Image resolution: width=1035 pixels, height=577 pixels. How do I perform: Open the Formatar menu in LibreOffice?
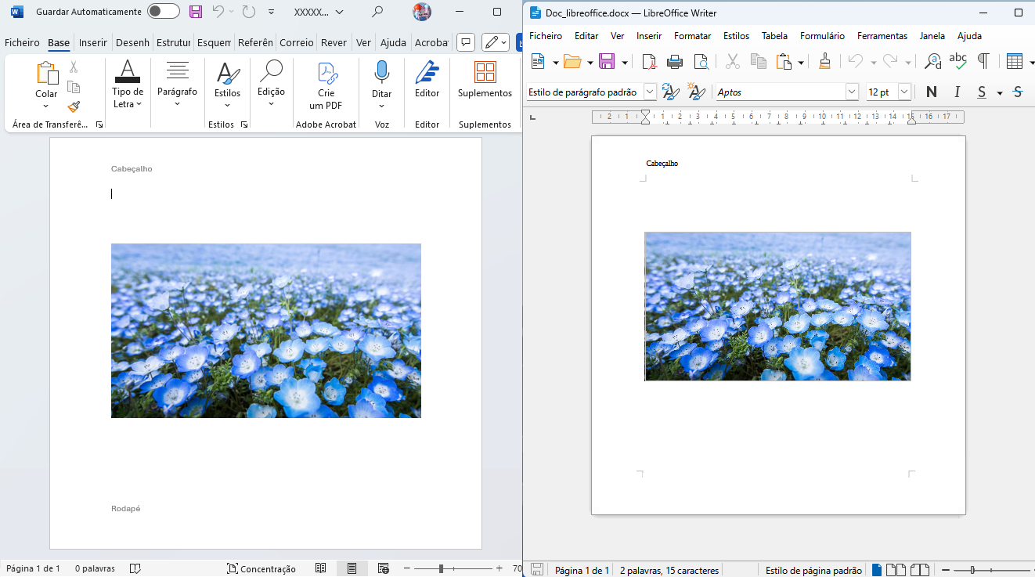692,36
